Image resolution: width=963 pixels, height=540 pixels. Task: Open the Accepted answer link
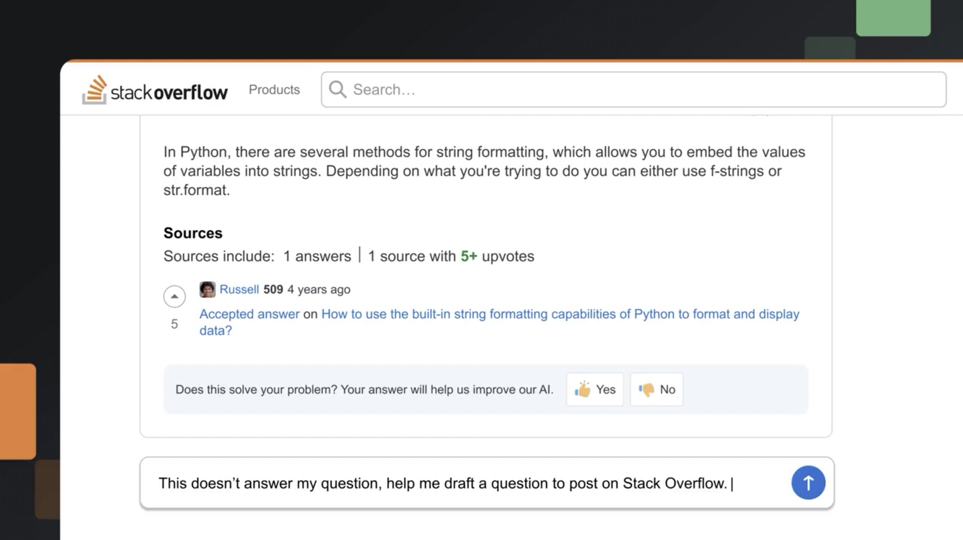[249, 314]
